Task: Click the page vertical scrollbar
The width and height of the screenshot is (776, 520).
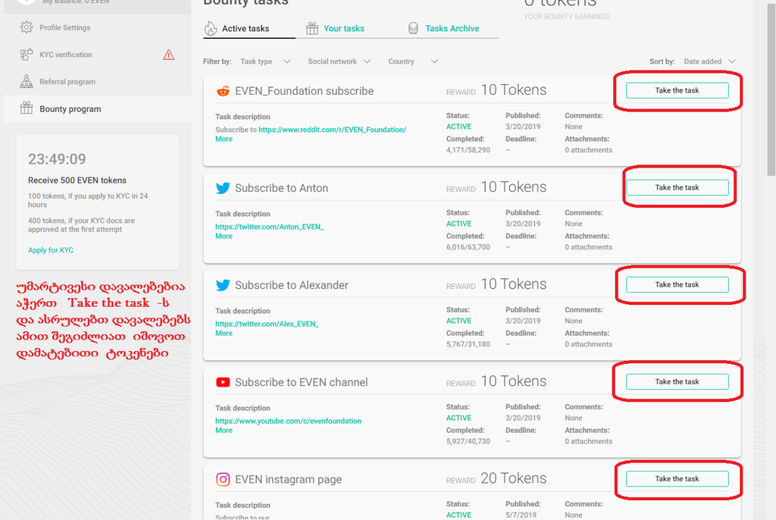Action: pos(771,89)
